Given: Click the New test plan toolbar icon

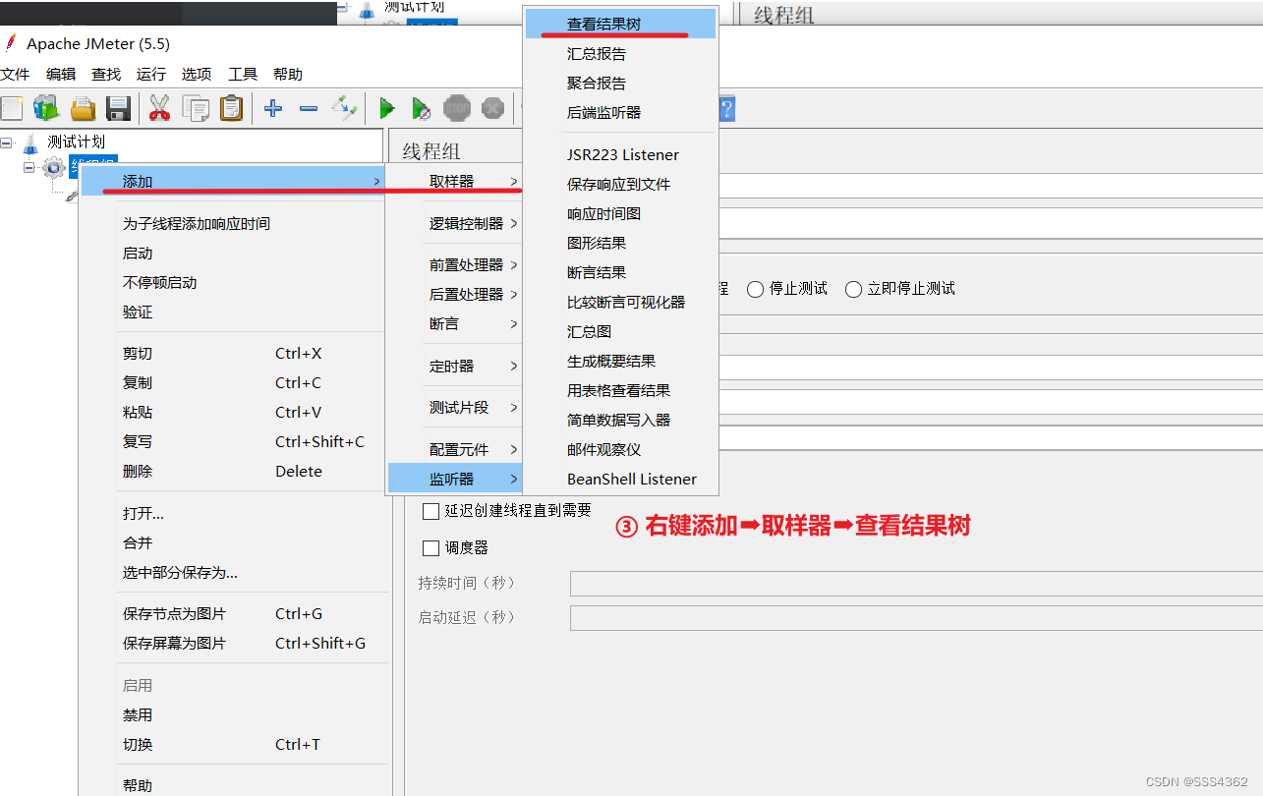Looking at the screenshot, I should (x=12, y=108).
